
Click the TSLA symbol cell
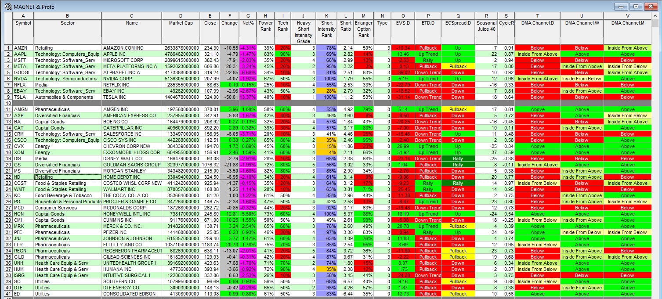click(x=23, y=97)
